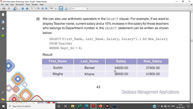
Task: Click the 37400.00 table cell
Action: click(153, 68)
